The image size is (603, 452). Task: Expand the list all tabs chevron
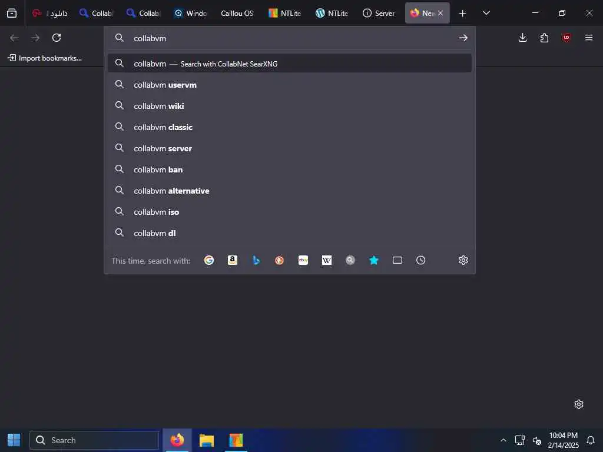point(486,13)
